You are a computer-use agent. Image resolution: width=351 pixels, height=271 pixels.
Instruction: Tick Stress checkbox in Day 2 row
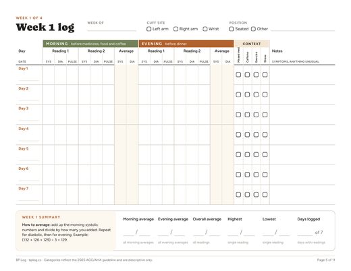click(265, 94)
